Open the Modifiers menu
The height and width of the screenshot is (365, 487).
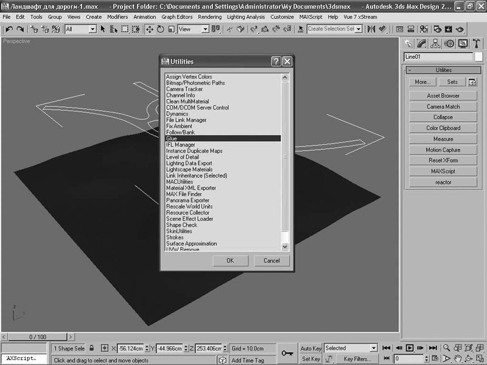[x=117, y=17]
